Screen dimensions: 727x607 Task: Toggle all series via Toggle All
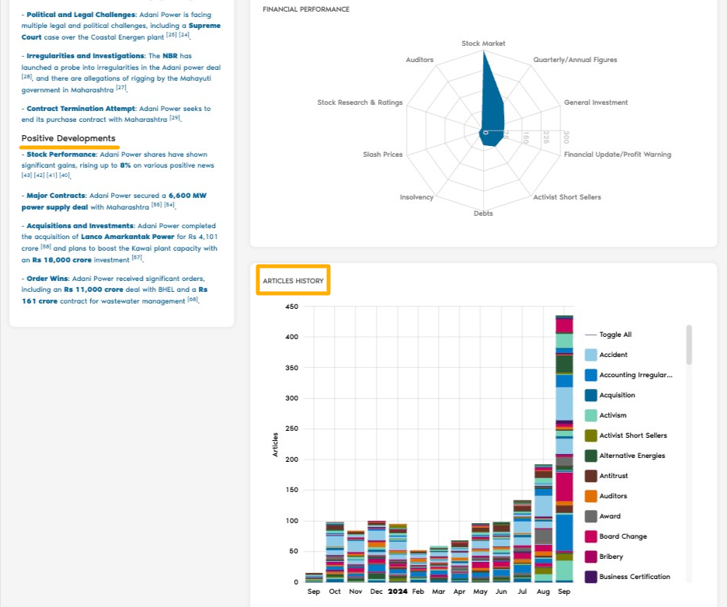pos(615,335)
